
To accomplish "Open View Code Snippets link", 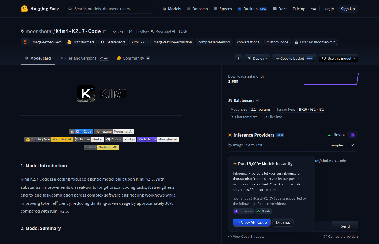I will pos(246,236).
